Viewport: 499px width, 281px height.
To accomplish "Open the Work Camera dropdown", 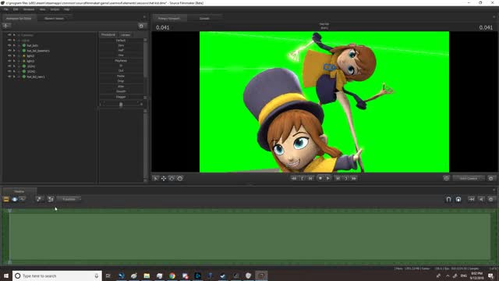I will click(x=469, y=179).
